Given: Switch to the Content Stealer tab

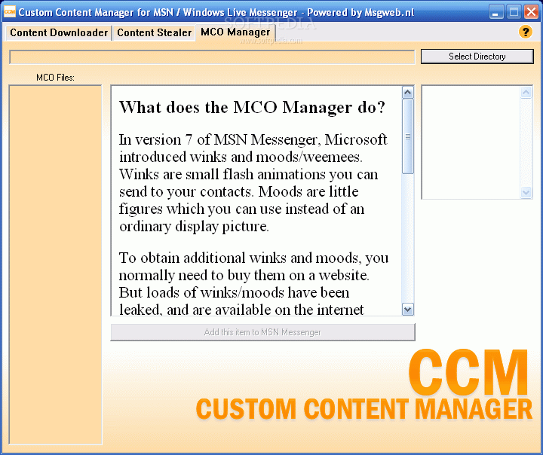Looking at the screenshot, I should coord(154,33).
